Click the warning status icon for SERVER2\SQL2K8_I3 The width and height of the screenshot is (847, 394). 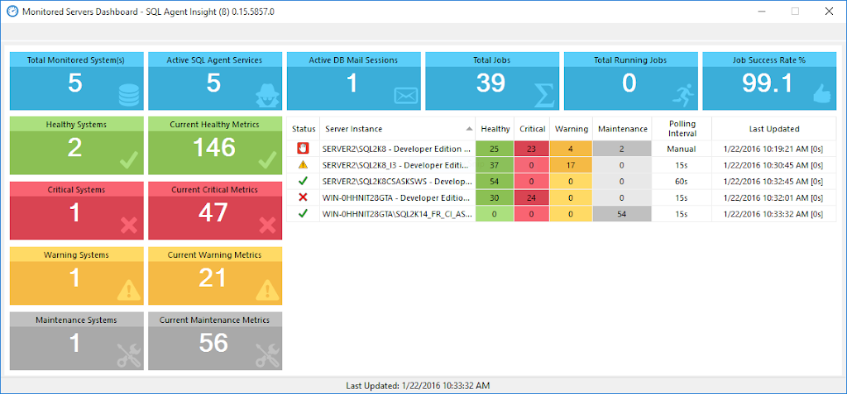click(303, 165)
